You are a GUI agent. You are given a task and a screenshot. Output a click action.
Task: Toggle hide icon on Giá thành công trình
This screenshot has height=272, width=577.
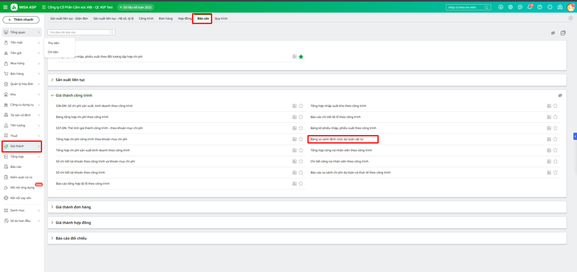[560, 95]
